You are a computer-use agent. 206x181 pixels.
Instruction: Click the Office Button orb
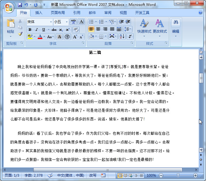9,8
